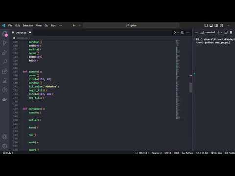Close design.py tab via unsaved dot

[30, 32]
